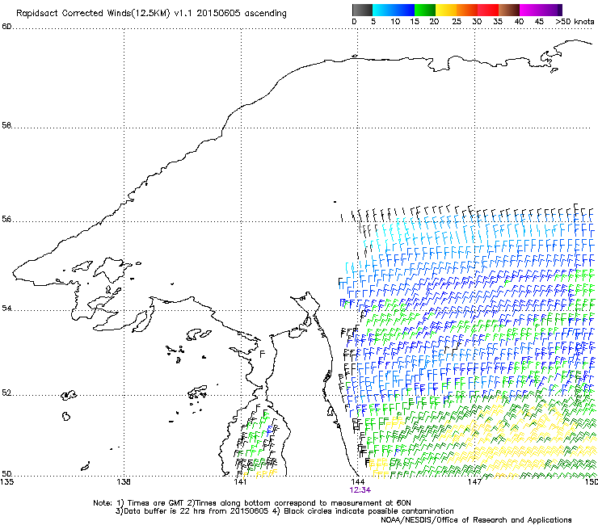Viewport: 598px width, 525px height.
Task: Select the blue 10-15 knots legend color
Action: pyautogui.click(x=404, y=10)
